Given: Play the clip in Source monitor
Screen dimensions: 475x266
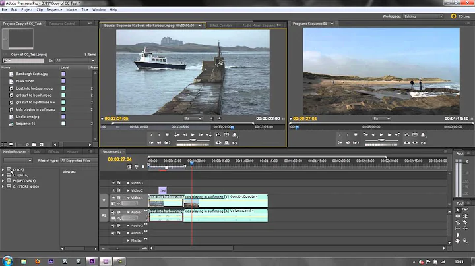Looking at the screenshot, I should [x=193, y=135].
